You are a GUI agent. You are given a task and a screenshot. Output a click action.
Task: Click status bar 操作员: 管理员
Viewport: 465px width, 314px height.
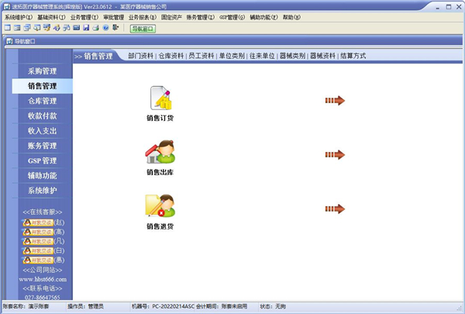[85, 306]
